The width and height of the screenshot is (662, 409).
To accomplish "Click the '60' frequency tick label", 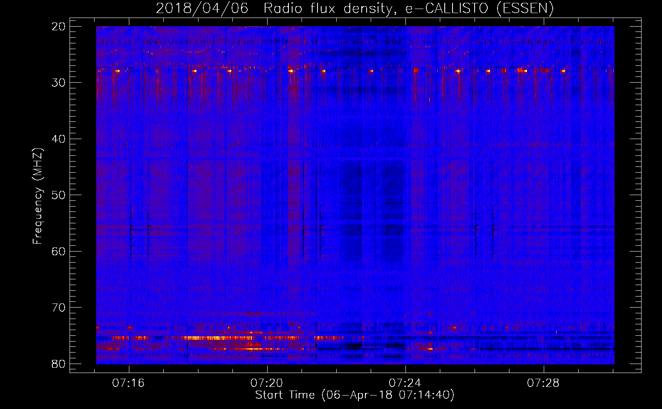I will [x=59, y=251].
